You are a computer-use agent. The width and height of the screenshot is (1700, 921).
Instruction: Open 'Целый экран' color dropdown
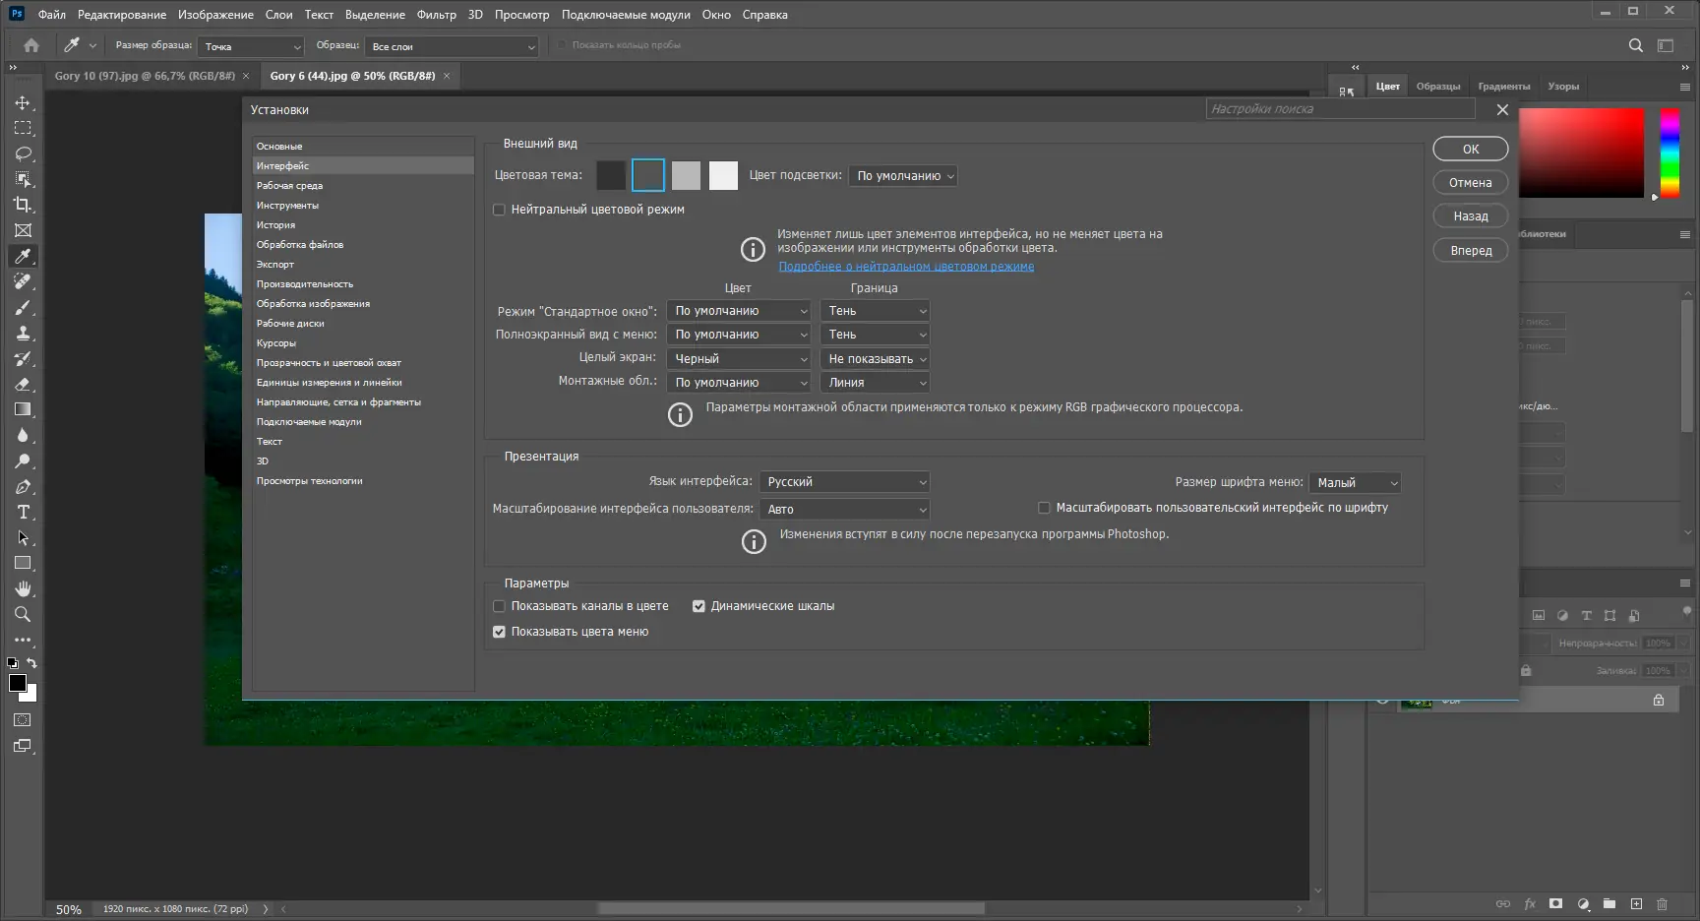739,359
